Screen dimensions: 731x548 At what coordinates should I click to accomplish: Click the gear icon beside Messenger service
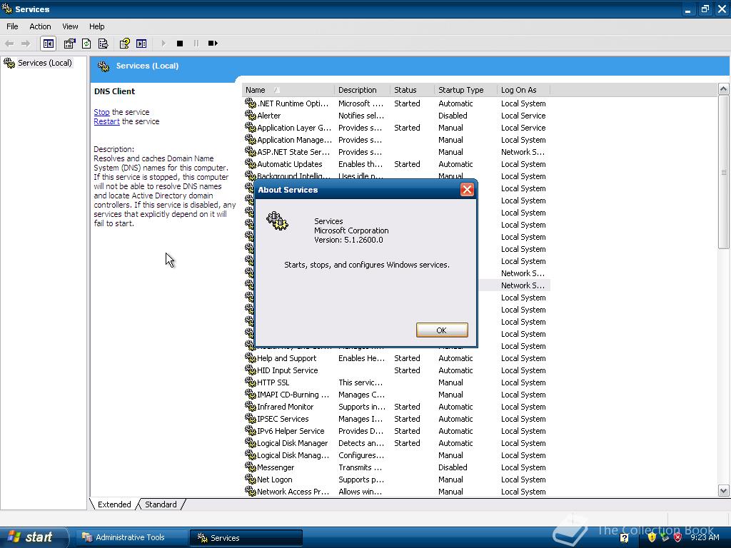[x=251, y=467]
